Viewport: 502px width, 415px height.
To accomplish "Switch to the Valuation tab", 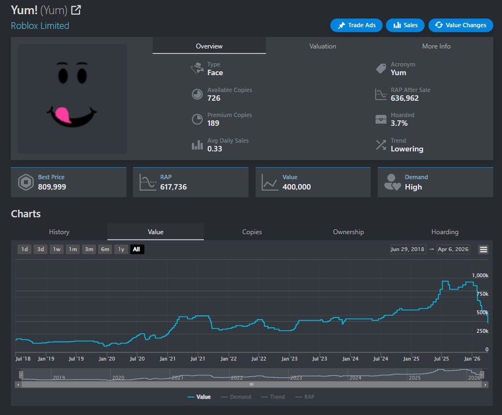I will pos(322,46).
